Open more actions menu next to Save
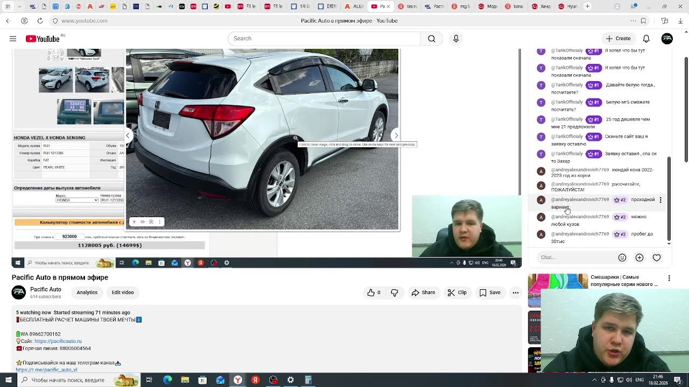Screen dimensions: 689x387 (x=516, y=292)
